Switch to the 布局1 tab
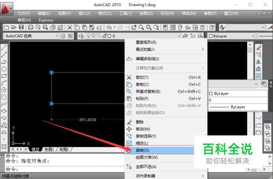Screen dimensions: 273x179 49,150
